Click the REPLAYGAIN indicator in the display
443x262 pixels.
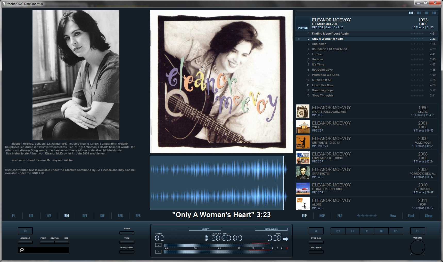pos(271,229)
